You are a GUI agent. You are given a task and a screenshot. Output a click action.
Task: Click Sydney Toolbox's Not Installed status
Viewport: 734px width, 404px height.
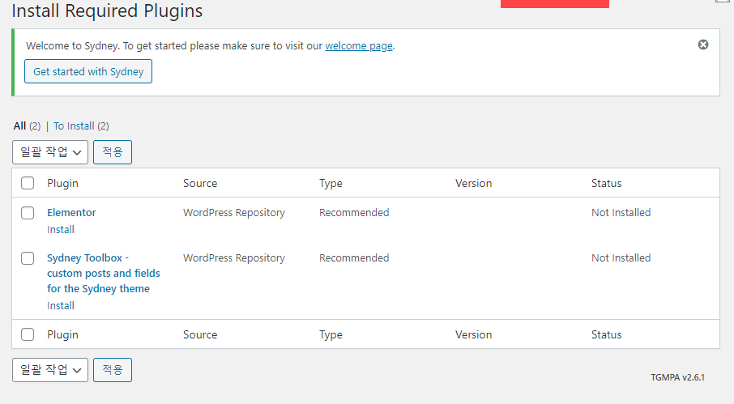pos(621,258)
